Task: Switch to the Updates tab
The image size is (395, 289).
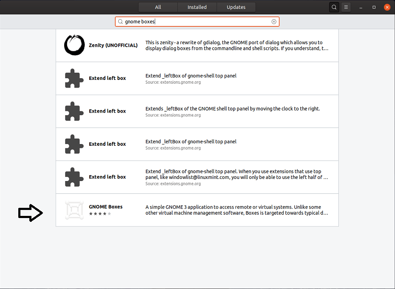Action: point(236,7)
